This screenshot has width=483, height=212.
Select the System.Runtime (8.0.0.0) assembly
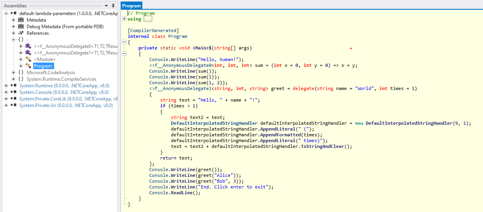64,86
